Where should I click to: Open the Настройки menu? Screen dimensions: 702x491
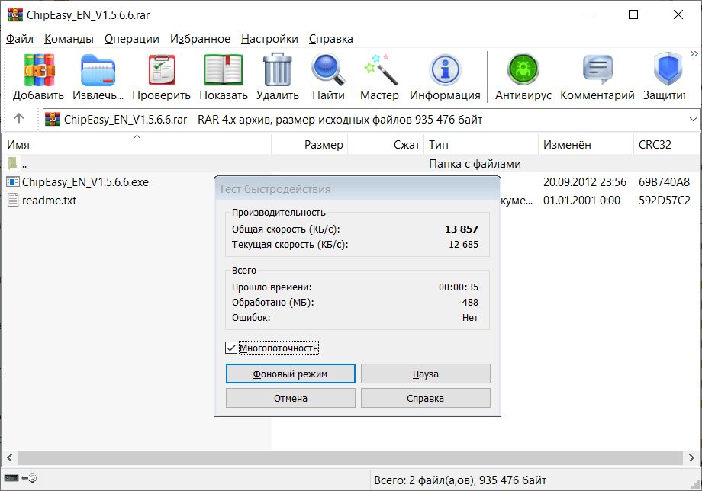(x=269, y=39)
